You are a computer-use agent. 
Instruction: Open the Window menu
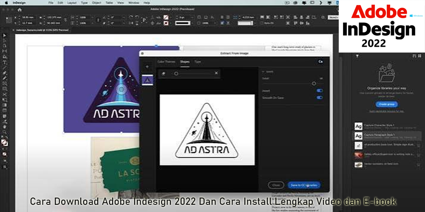coord(133,3)
